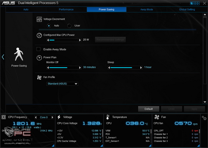The height and width of the screenshot is (148, 208).
Task: Open the Fan Profile Standard (ASUS) dropdown
Action: pos(62,84)
